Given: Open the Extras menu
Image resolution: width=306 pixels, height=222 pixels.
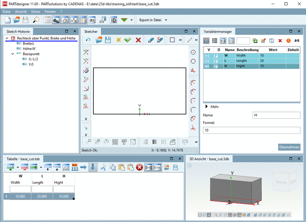Looking at the screenshot, I should coord(35,11).
